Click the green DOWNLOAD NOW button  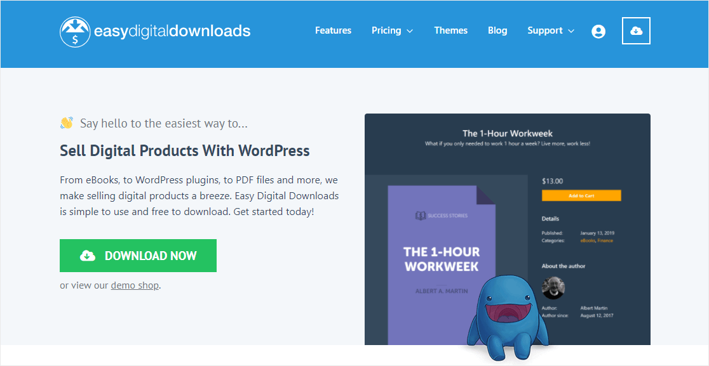pos(138,256)
